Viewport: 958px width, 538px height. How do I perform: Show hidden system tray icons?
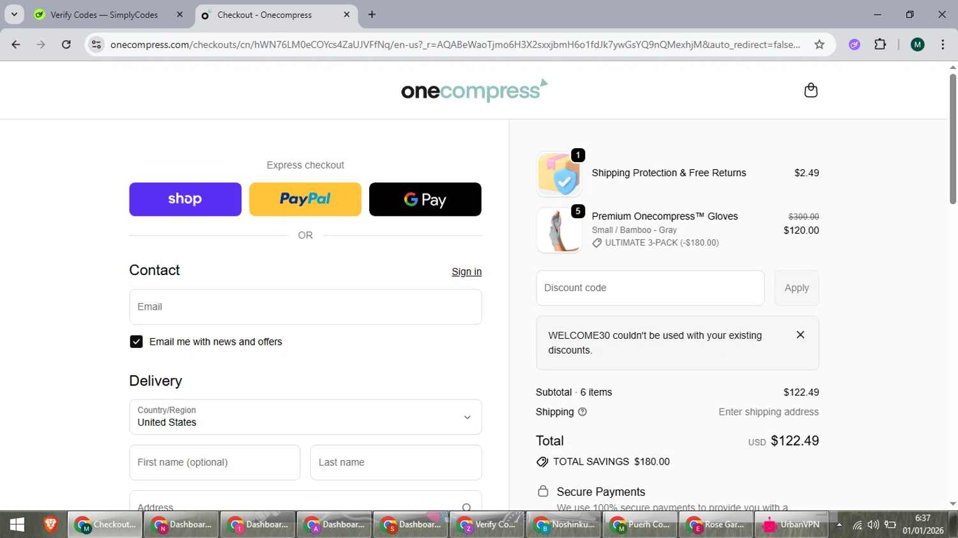pyautogui.click(x=839, y=525)
